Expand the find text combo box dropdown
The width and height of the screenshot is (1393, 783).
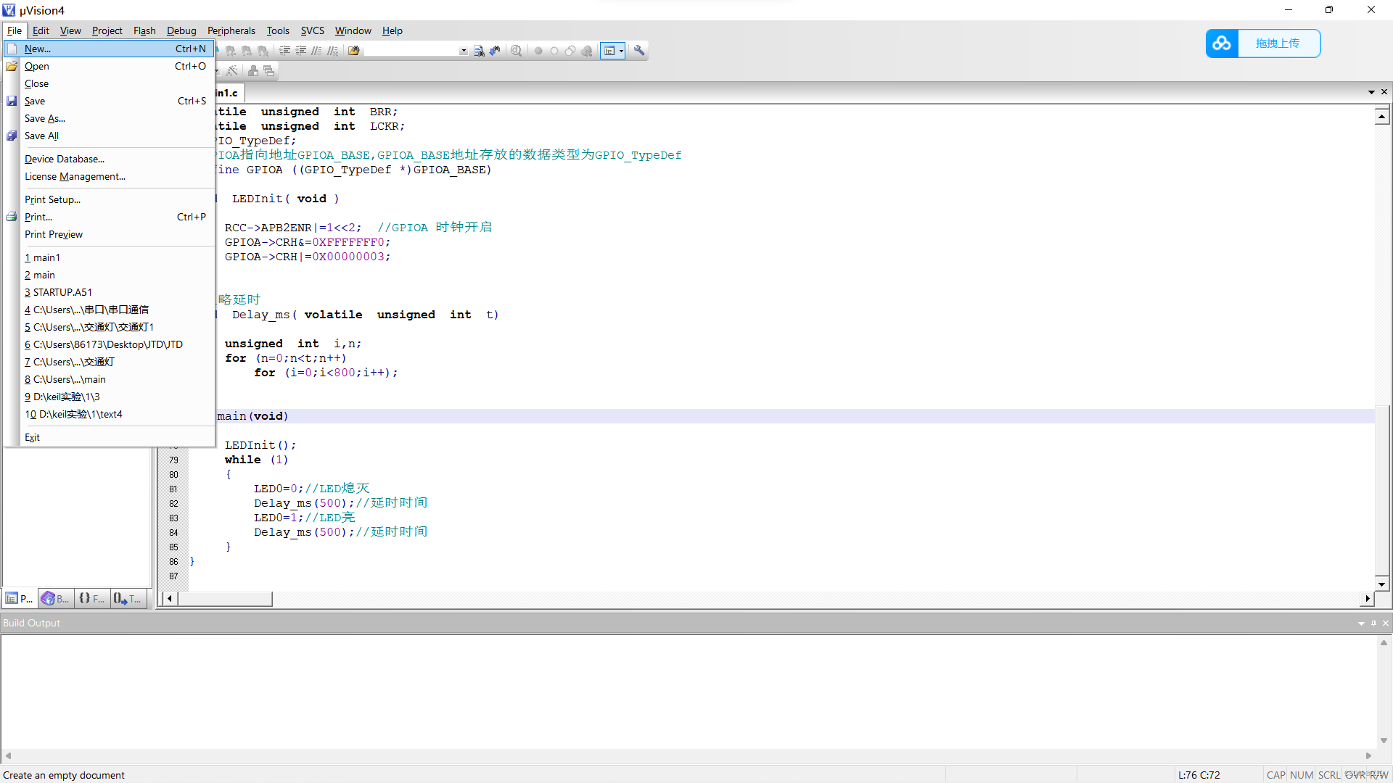[x=463, y=51]
